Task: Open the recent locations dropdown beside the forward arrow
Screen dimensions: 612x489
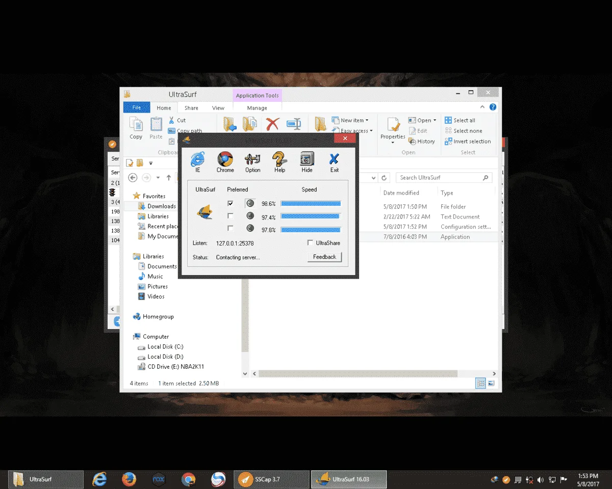Action: (158, 178)
